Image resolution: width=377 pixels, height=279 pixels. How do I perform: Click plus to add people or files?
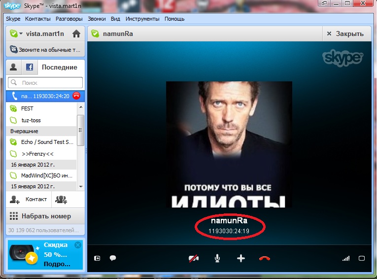pos(241,259)
